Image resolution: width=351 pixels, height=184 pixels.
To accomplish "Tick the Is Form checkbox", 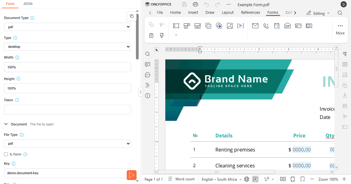I will (6, 154).
